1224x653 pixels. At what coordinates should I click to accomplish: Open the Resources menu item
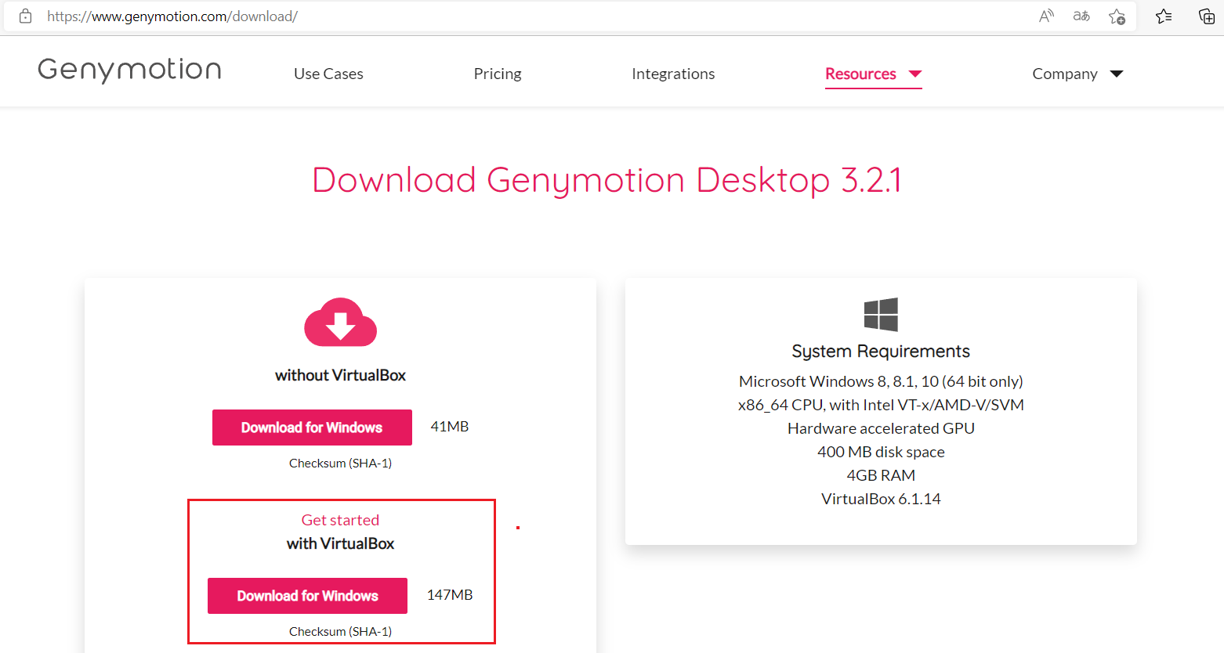click(x=860, y=74)
